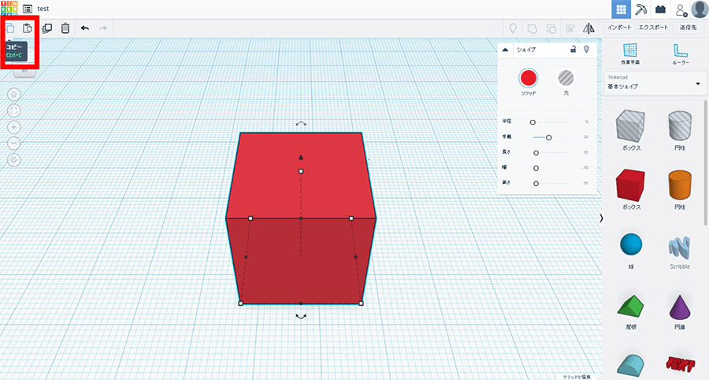The image size is (709, 380).
Task: Click the Align tool icon
Action: point(570,28)
